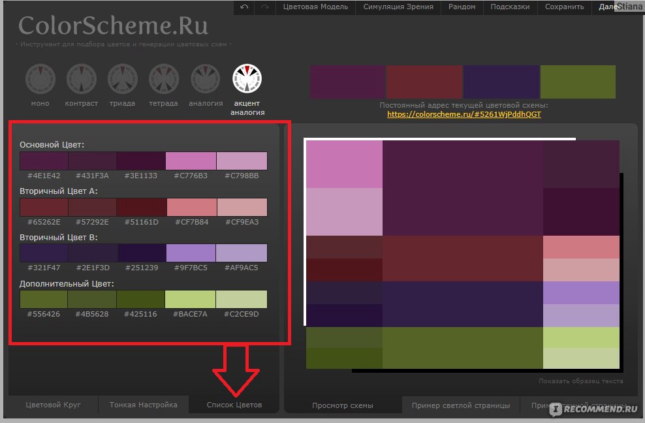Image resolution: width=645 pixels, height=423 pixels.
Task: Select swatch above #C2CE9D
Action: 242,299
